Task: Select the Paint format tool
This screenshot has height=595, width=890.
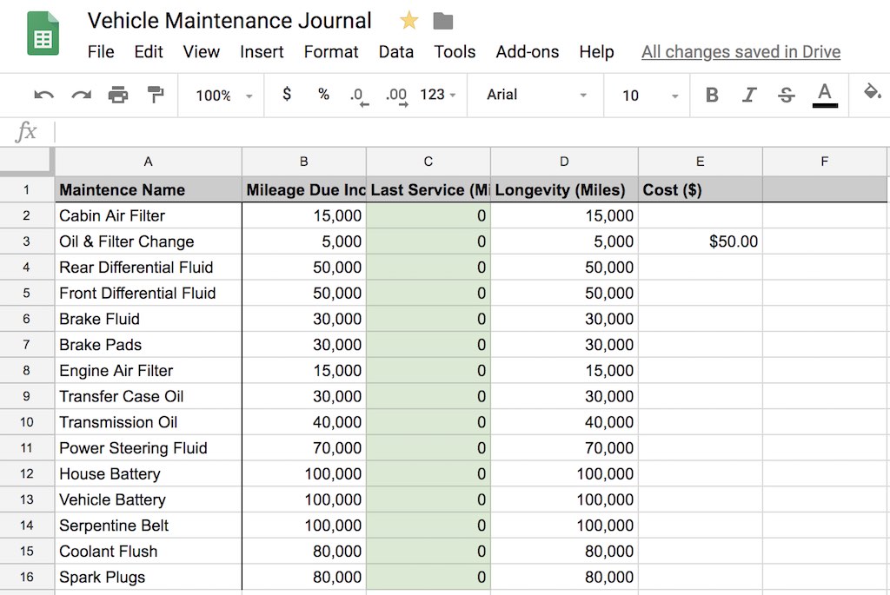Action: coord(156,96)
